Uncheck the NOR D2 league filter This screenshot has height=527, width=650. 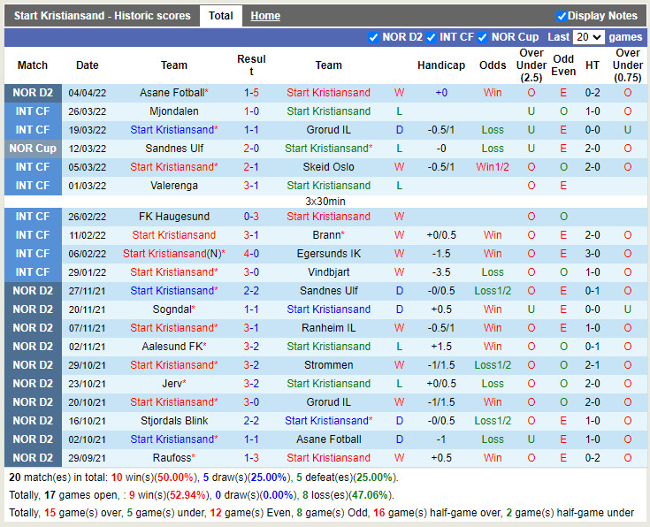click(373, 37)
